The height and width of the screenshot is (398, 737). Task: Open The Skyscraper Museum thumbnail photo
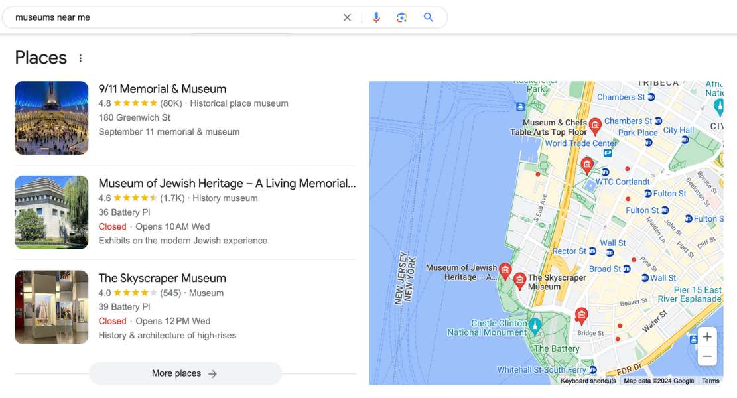click(x=52, y=307)
